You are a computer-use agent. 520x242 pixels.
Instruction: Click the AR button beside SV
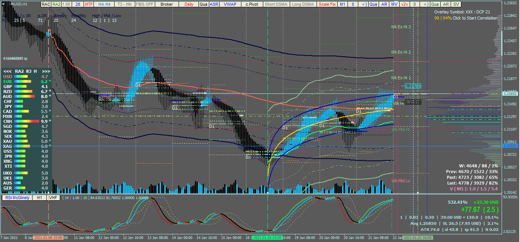coord(445,4)
